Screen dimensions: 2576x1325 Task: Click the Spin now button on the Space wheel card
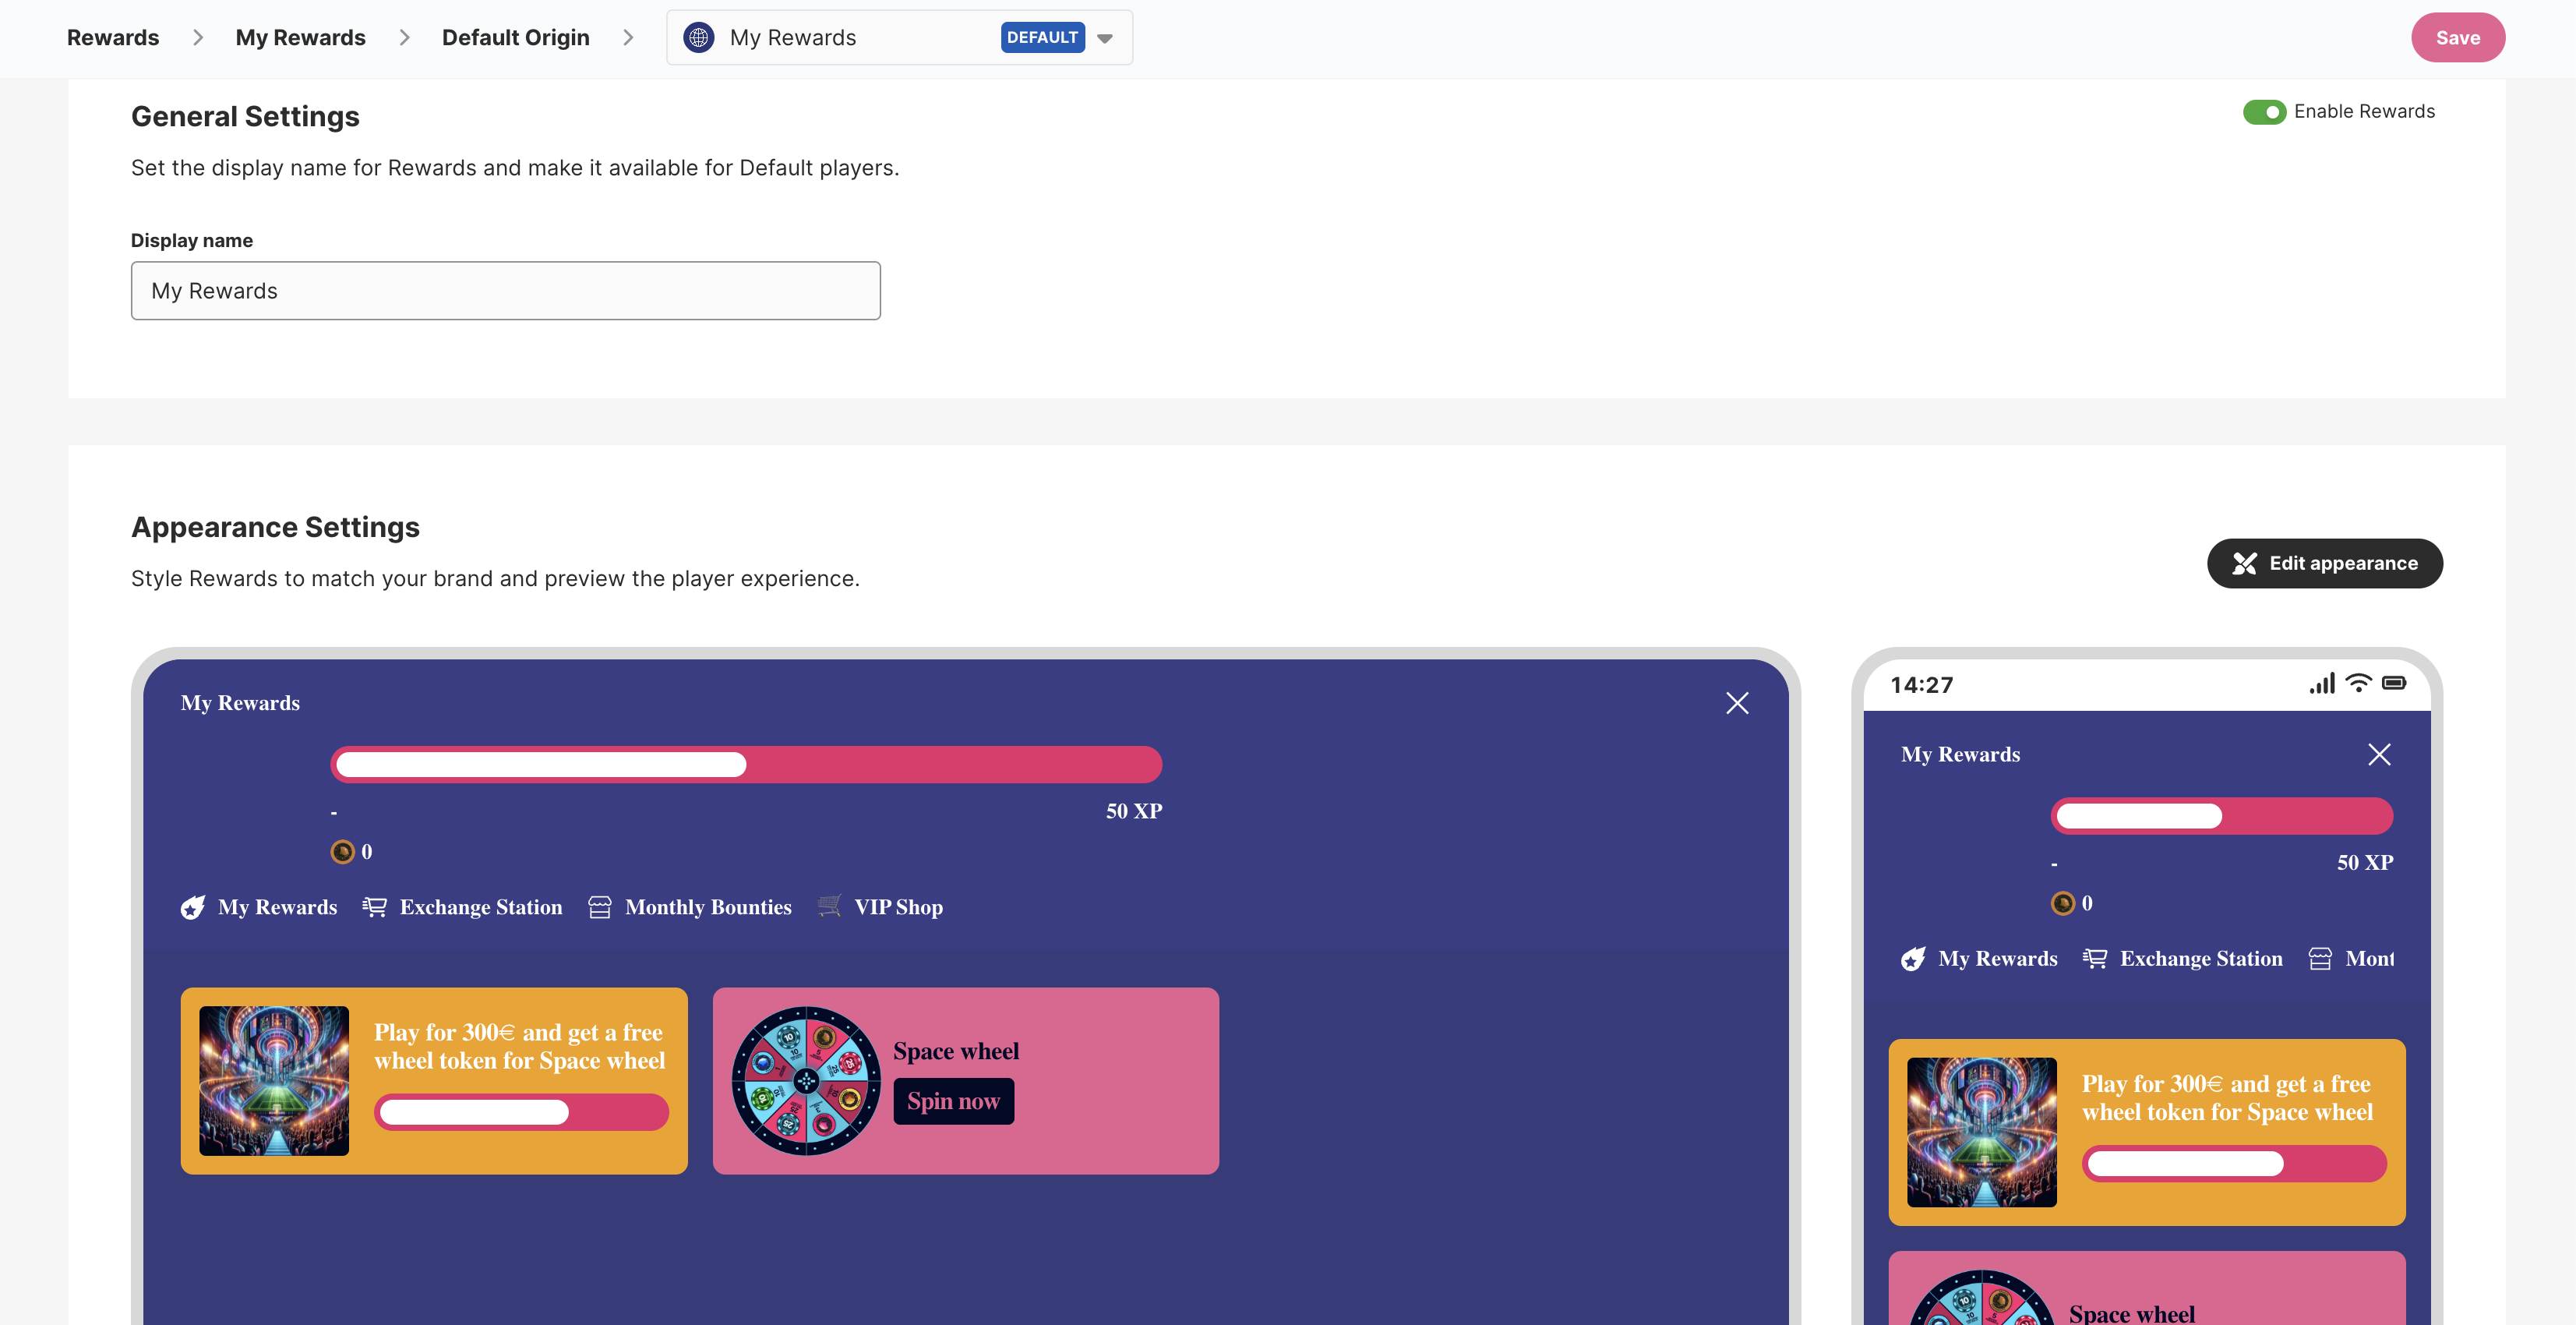(x=953, y=1101)
